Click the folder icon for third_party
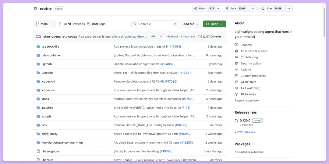The image size is (329, 164). click(x=38, y=134)
